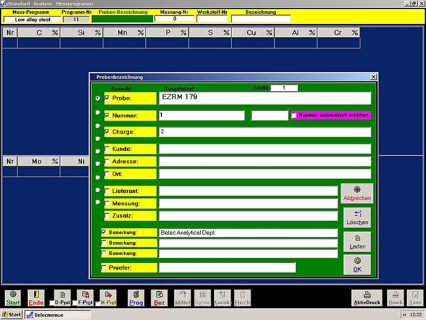Toggle the checkbox beside M-Prot

(x=97, y=302)
